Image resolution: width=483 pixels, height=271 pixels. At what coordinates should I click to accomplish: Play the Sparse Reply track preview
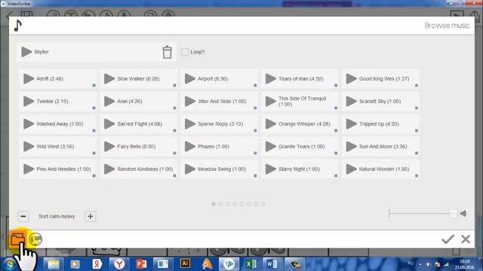pos(190,123)
